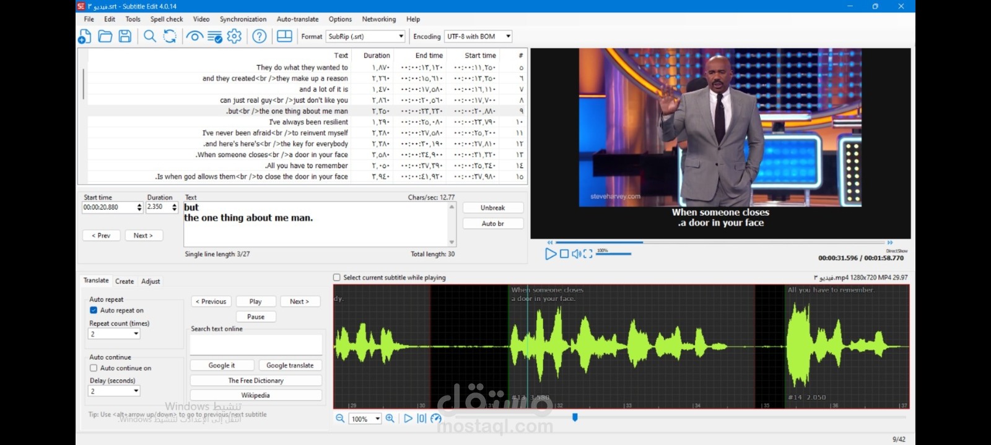This screenshot has width=991, height=445.
Task: Zoom out the waveform
Action: [x=340, y=418]
